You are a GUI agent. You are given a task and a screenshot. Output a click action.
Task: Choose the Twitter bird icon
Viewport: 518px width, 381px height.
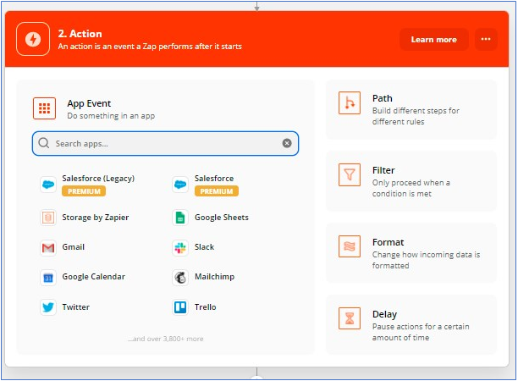click(x=48, y=307)
